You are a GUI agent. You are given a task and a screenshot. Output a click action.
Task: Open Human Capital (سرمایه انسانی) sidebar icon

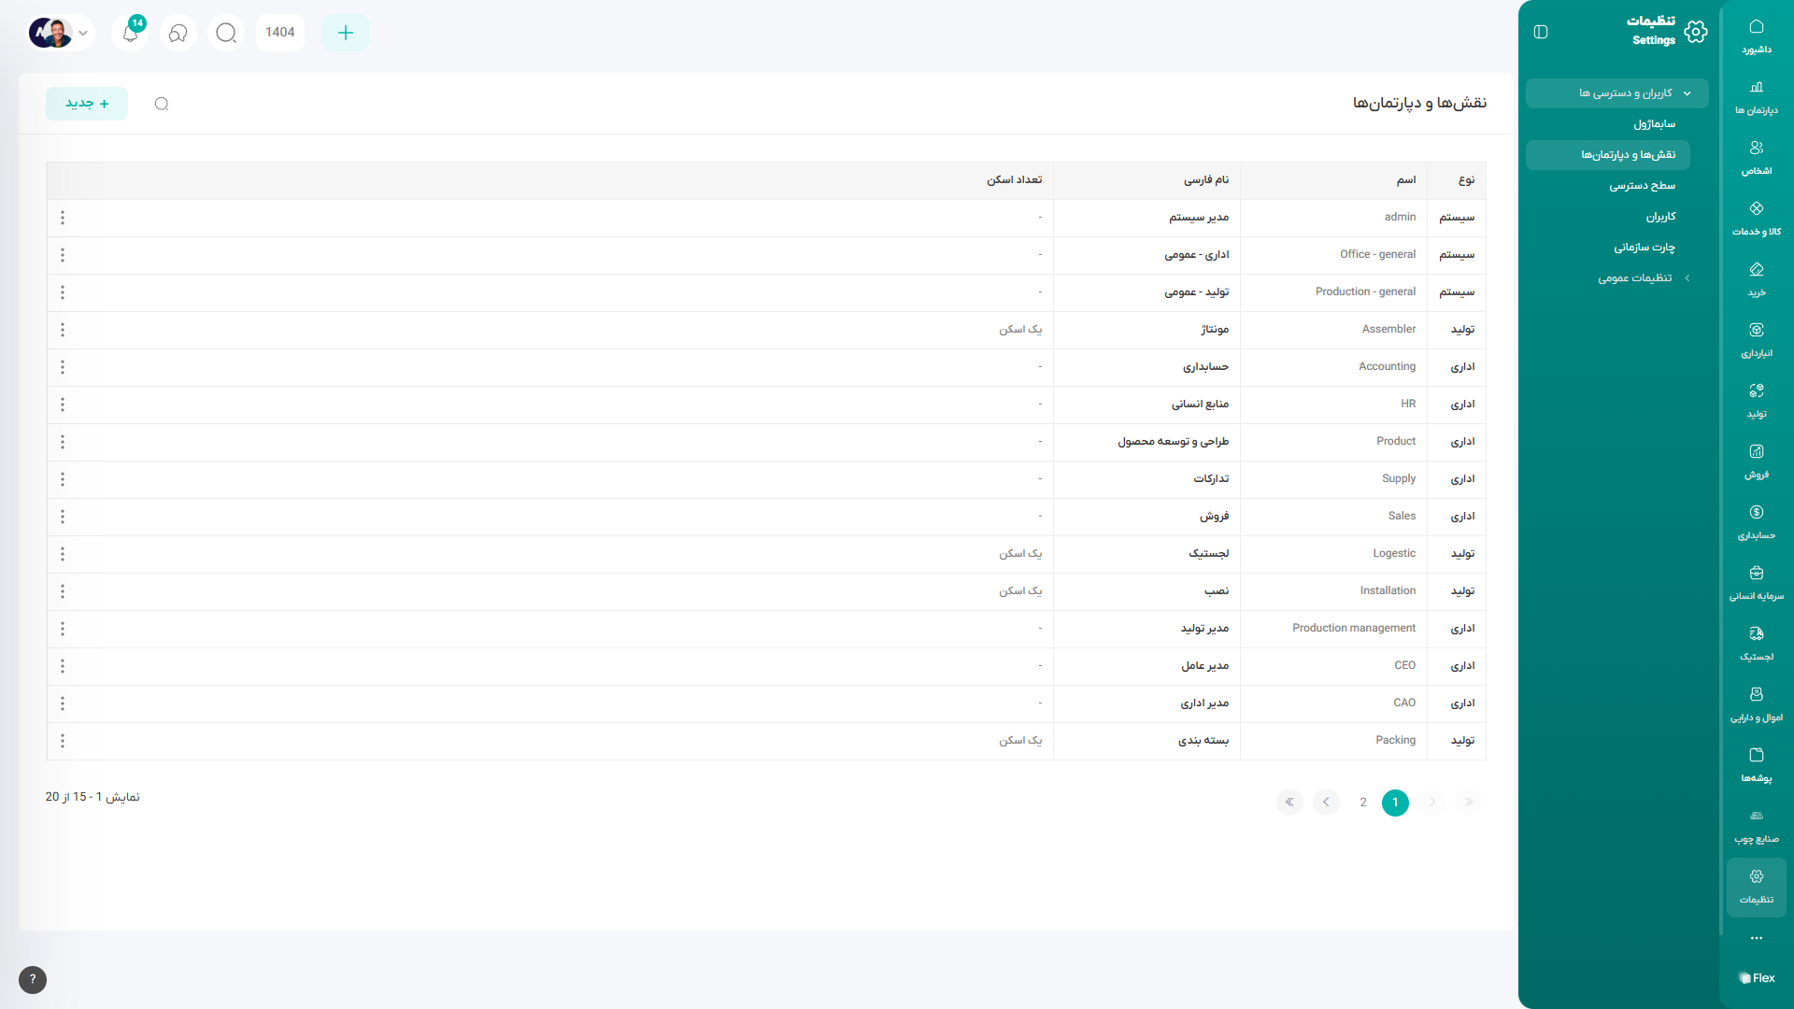(1756, 582)
